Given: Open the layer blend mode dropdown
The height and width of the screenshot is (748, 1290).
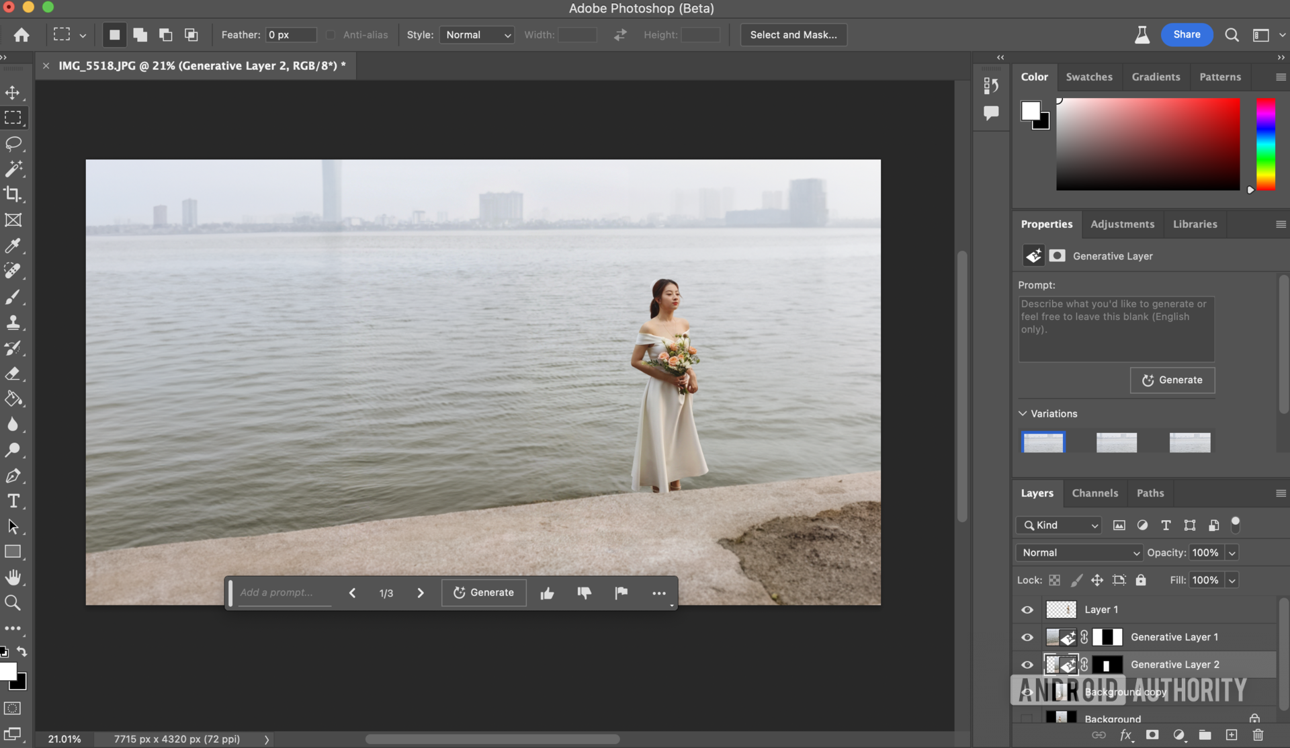Looking at the screenshot, I should tap(1079, 552).
